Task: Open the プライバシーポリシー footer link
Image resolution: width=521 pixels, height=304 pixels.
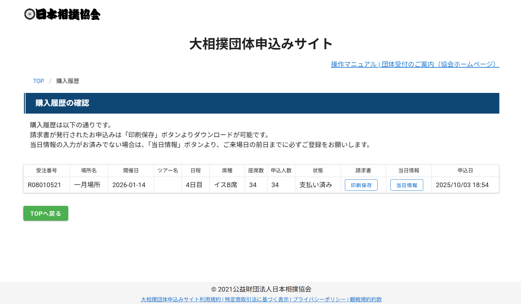Action: tap(319, 299)
